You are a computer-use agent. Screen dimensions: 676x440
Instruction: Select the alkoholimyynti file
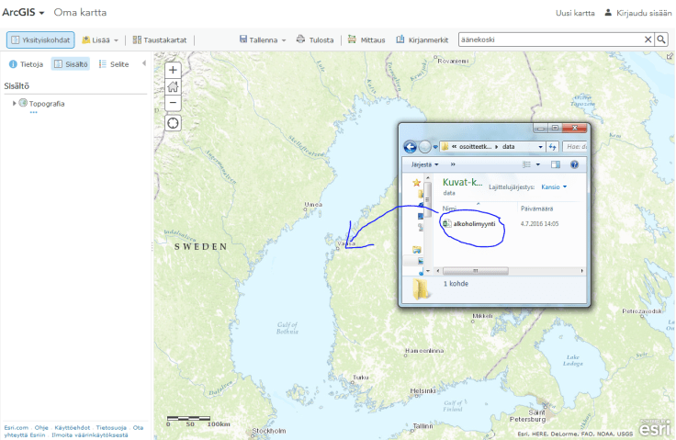474,223
